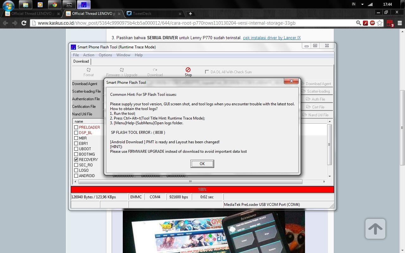Screen dimensions: 405x253
Task: Check the DSP_BL partition checkbox
Action: (x=76, y=133)
